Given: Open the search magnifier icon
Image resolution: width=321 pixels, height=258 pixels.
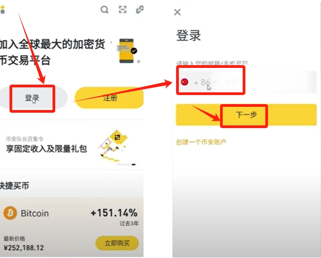Looking at the screenshot, I should click(x=105, y=10).
